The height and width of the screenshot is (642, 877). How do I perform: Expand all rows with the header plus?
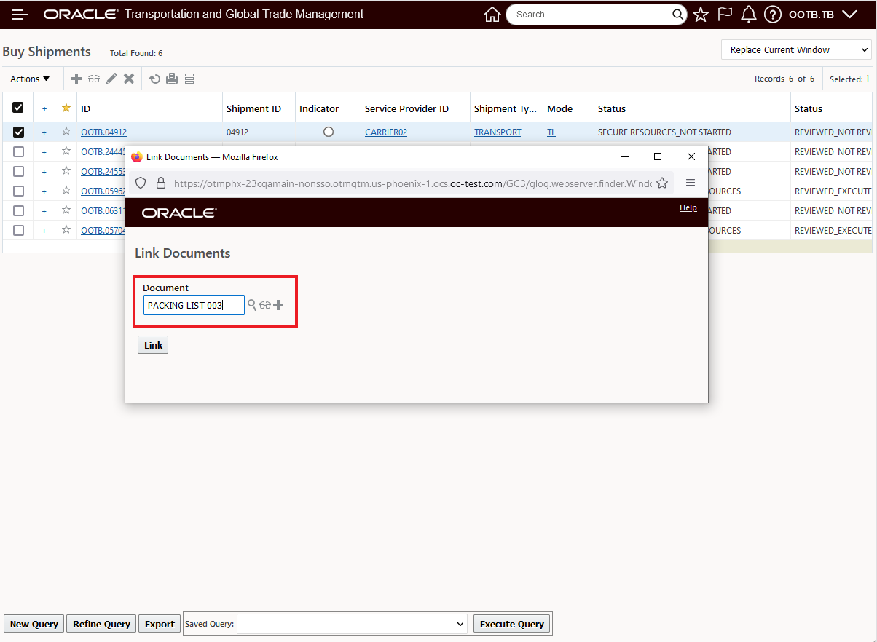(44, 108)
